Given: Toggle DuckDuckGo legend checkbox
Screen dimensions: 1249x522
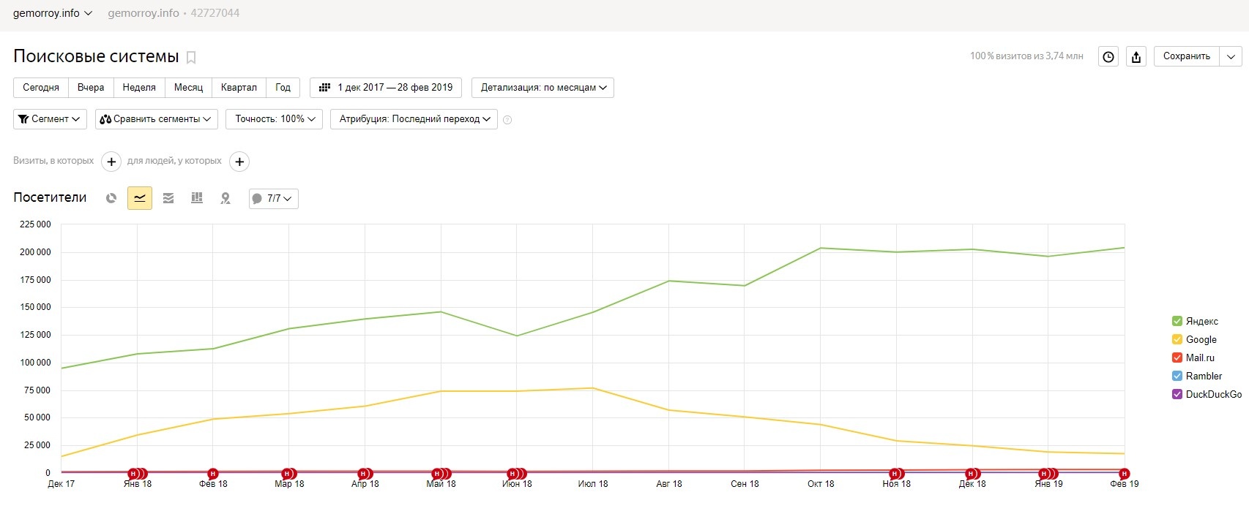Looking at the screenshot, I should [x=1177, y=394].
